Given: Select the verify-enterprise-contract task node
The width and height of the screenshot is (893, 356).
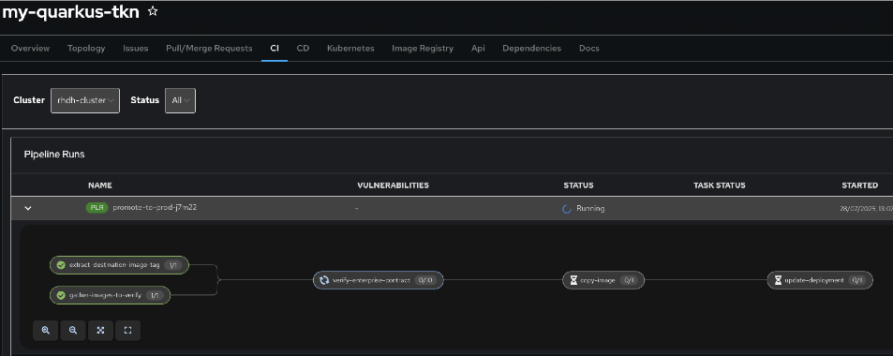Looking at the screenshot, I should tap(379, 280).
